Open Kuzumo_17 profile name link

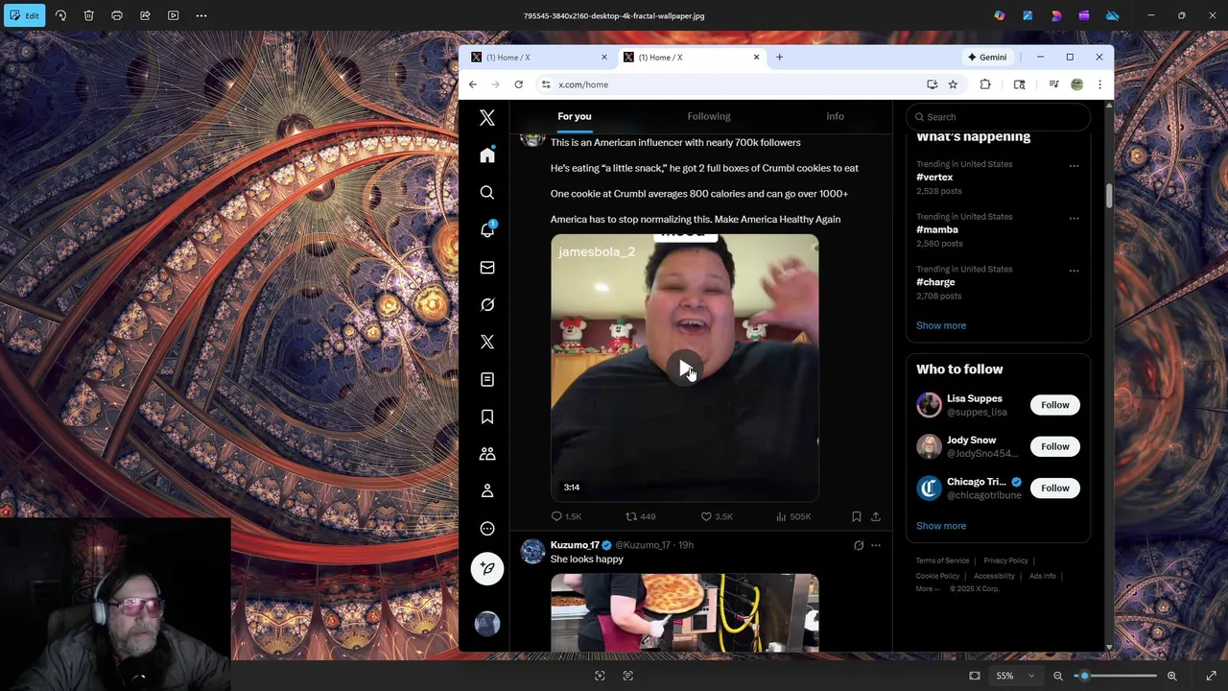pos(575,545)
